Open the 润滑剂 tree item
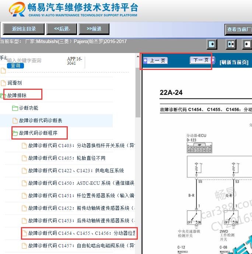The height and width of the screenshot is (254, 252). tap(15, 83)
